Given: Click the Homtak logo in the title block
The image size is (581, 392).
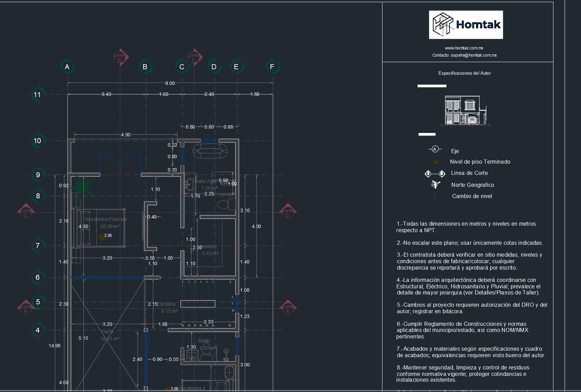Looking at the screenshot, I should (466, 25).
